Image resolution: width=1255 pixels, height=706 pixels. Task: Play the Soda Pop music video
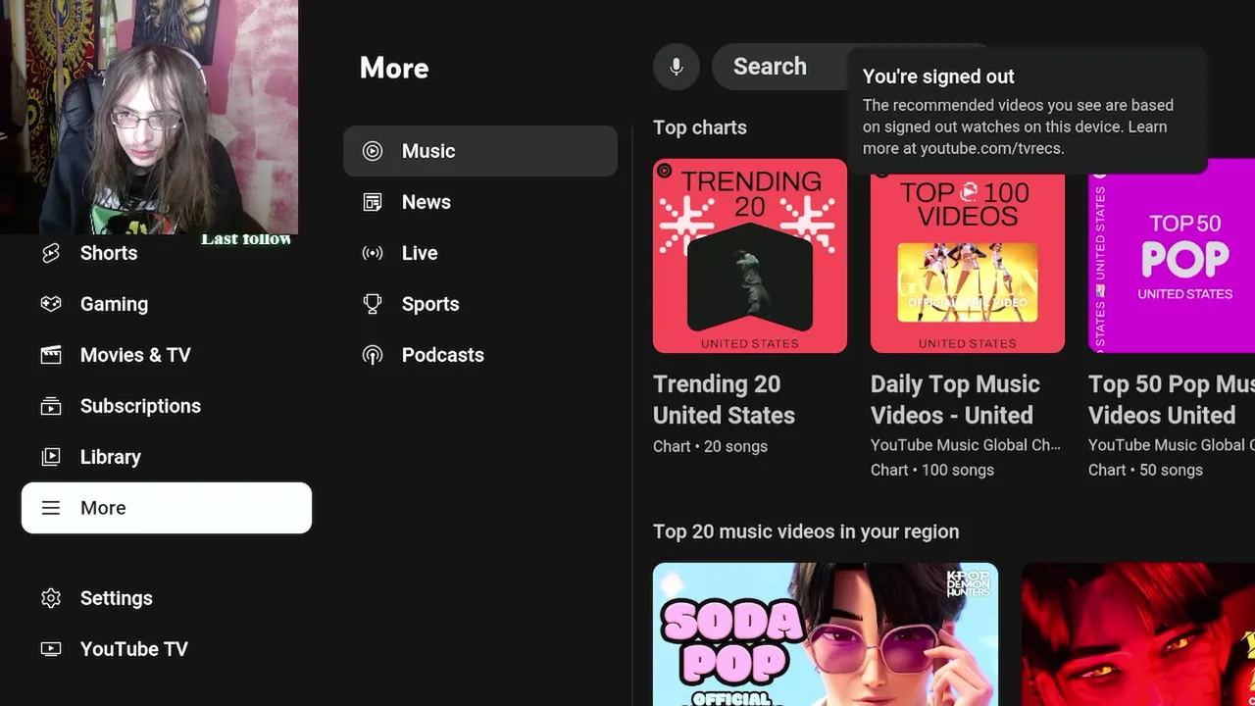(x=826, y=634)
